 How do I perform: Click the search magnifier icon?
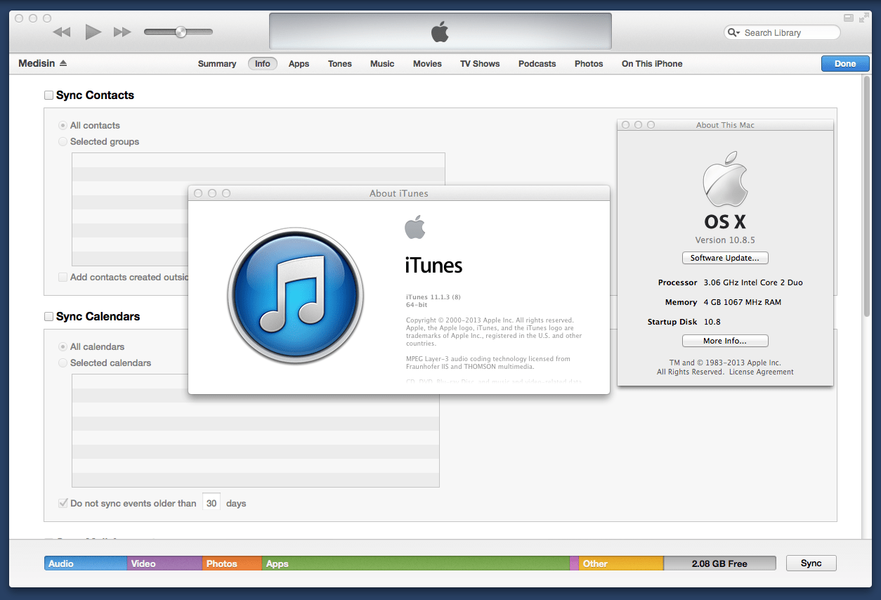[x=733, y=32]
